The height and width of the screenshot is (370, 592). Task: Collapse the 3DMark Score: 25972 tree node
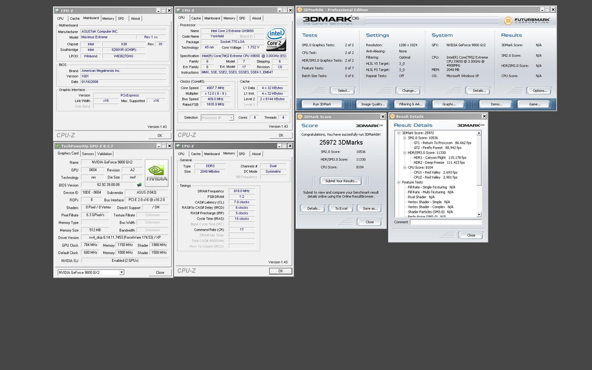(x=399, y=133)
